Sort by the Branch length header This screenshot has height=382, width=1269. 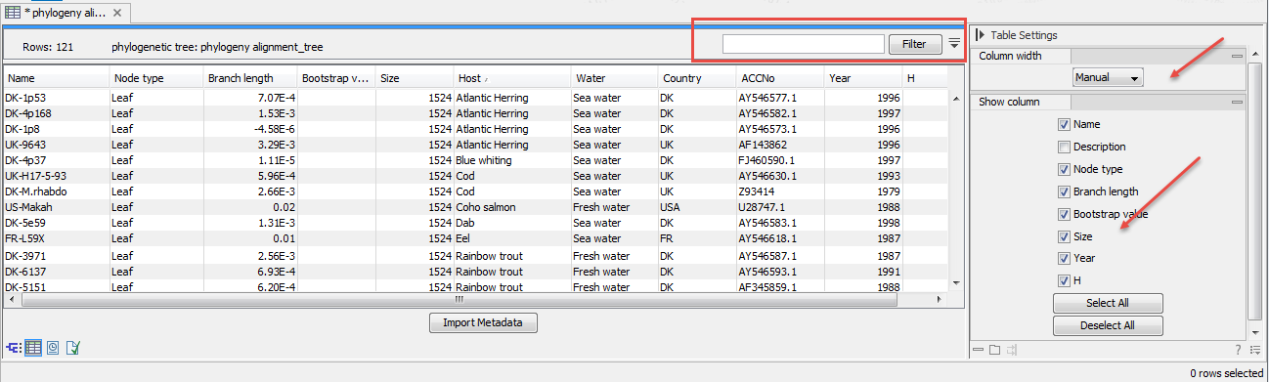click(249, 77)
